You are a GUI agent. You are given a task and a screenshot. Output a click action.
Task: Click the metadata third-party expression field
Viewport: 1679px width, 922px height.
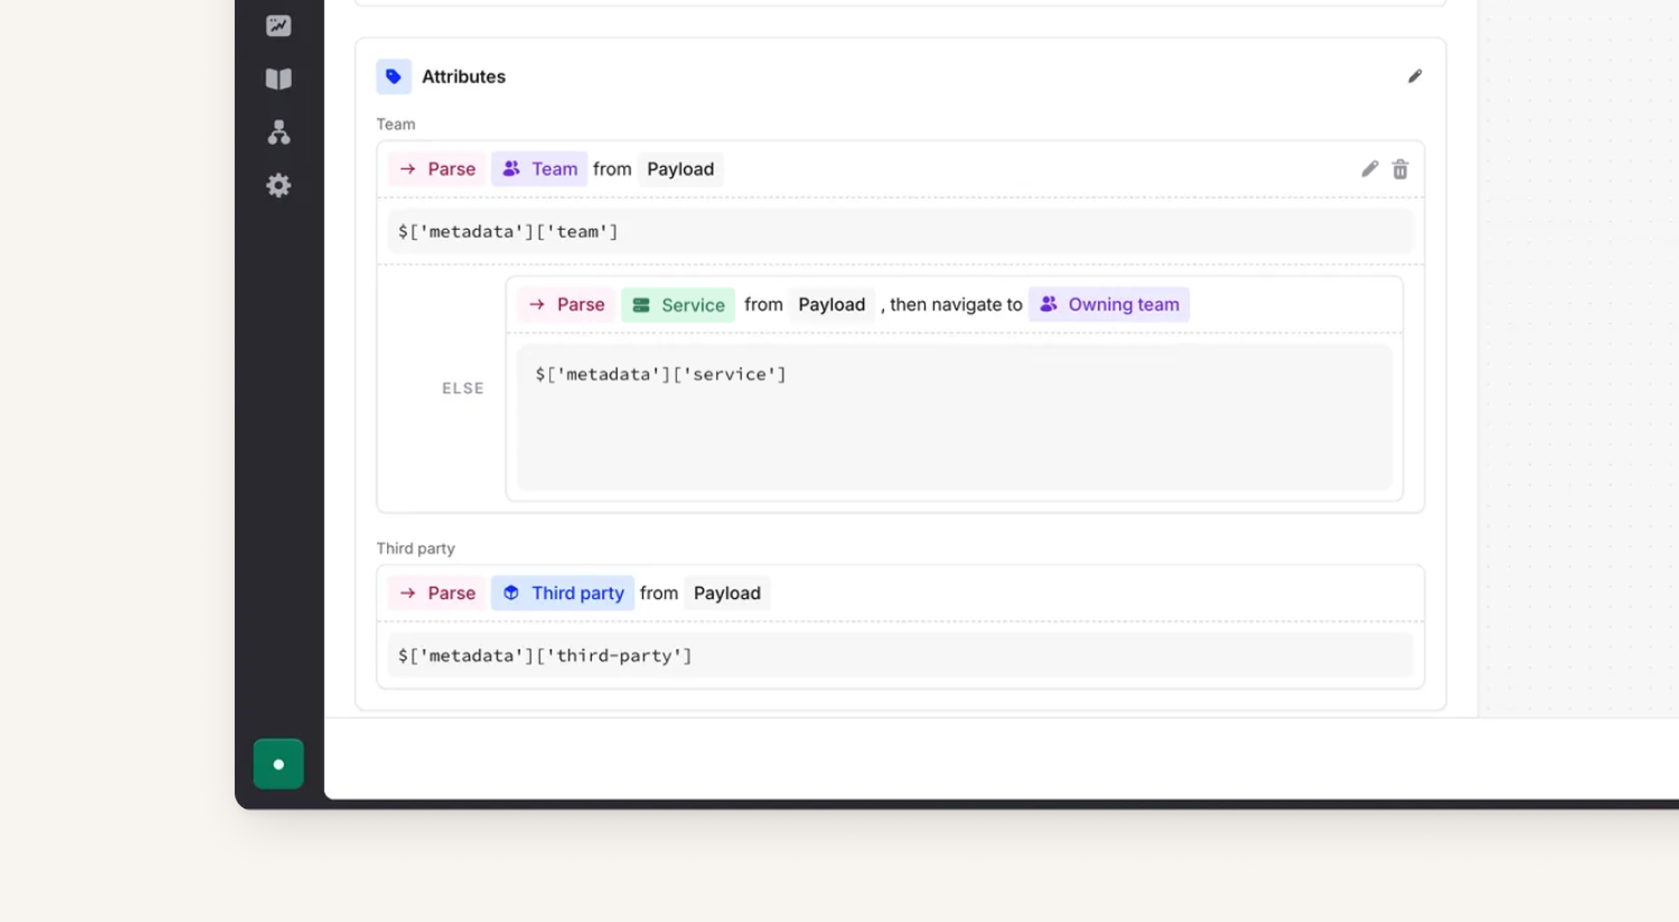[x=900, y=655]
